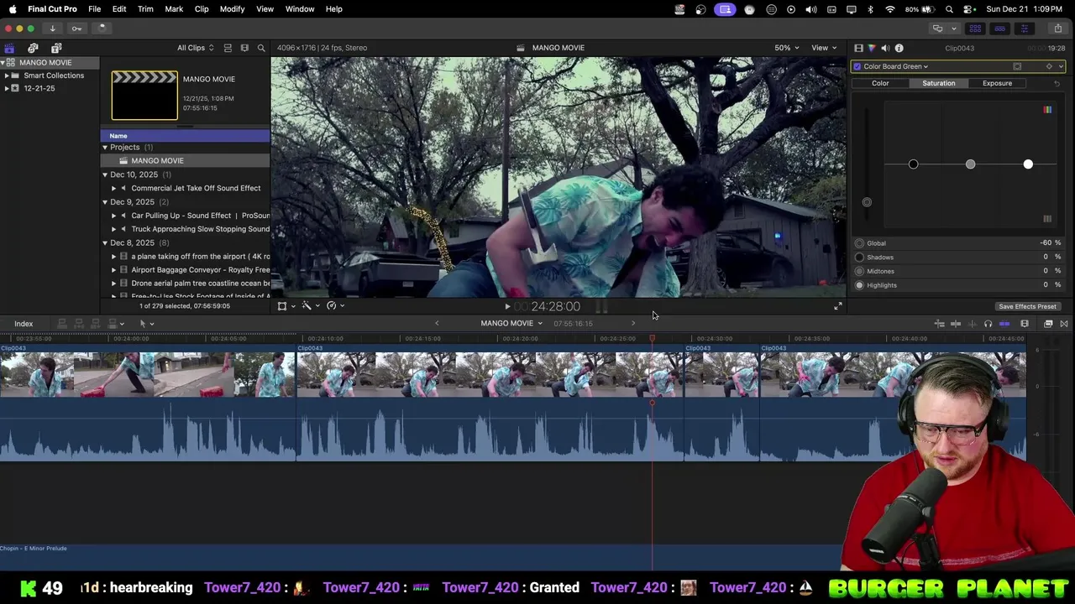Open the viewer View dropdown
1075x604 pixels.
(823, 48)
